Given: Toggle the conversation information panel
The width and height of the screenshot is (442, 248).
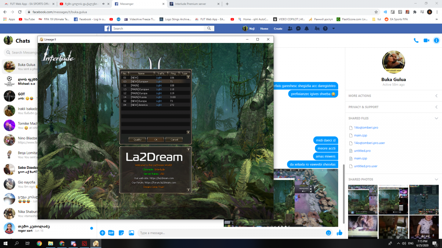Looking at the screenshot, I should (436, 41).
